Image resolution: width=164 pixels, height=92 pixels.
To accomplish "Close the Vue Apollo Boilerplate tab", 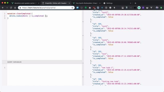I will [100, 3].
